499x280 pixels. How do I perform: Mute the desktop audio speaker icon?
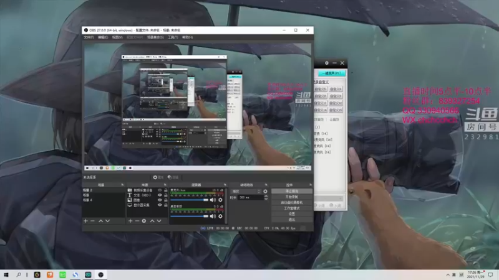click(x=213, y=216)
